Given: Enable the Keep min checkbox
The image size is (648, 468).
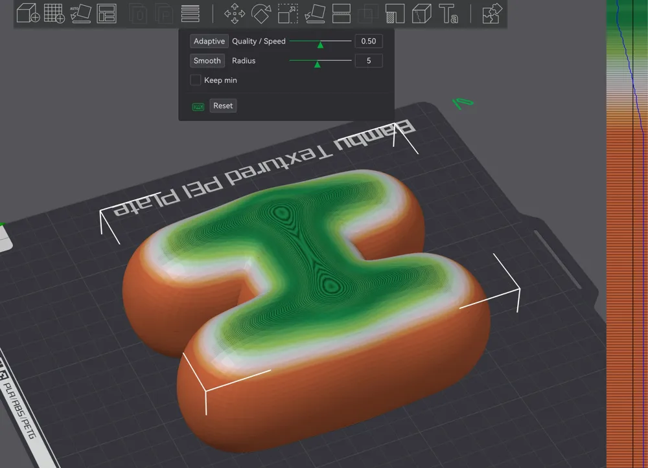Looking at the screenshot, I should [195, 80].
